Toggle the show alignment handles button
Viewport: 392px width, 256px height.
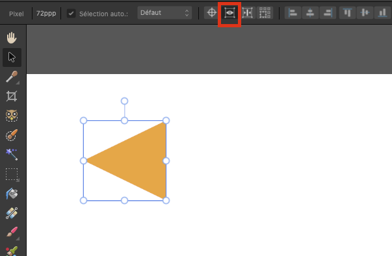[265, 13]
